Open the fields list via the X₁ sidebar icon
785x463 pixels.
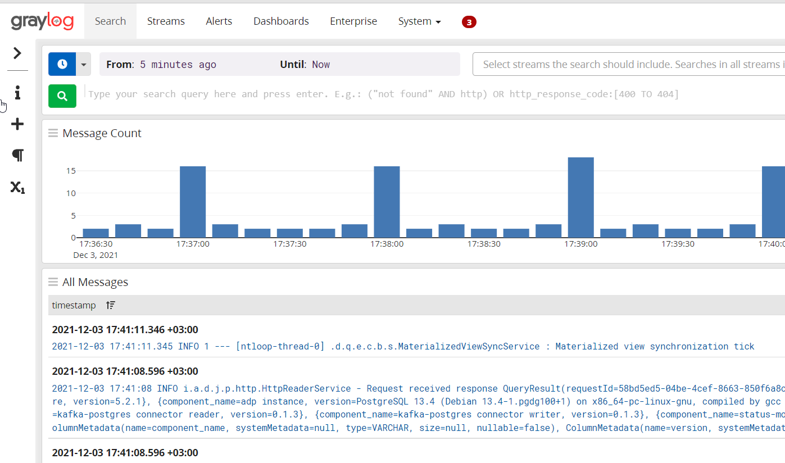pyautogui.click(x=17, y=188)
